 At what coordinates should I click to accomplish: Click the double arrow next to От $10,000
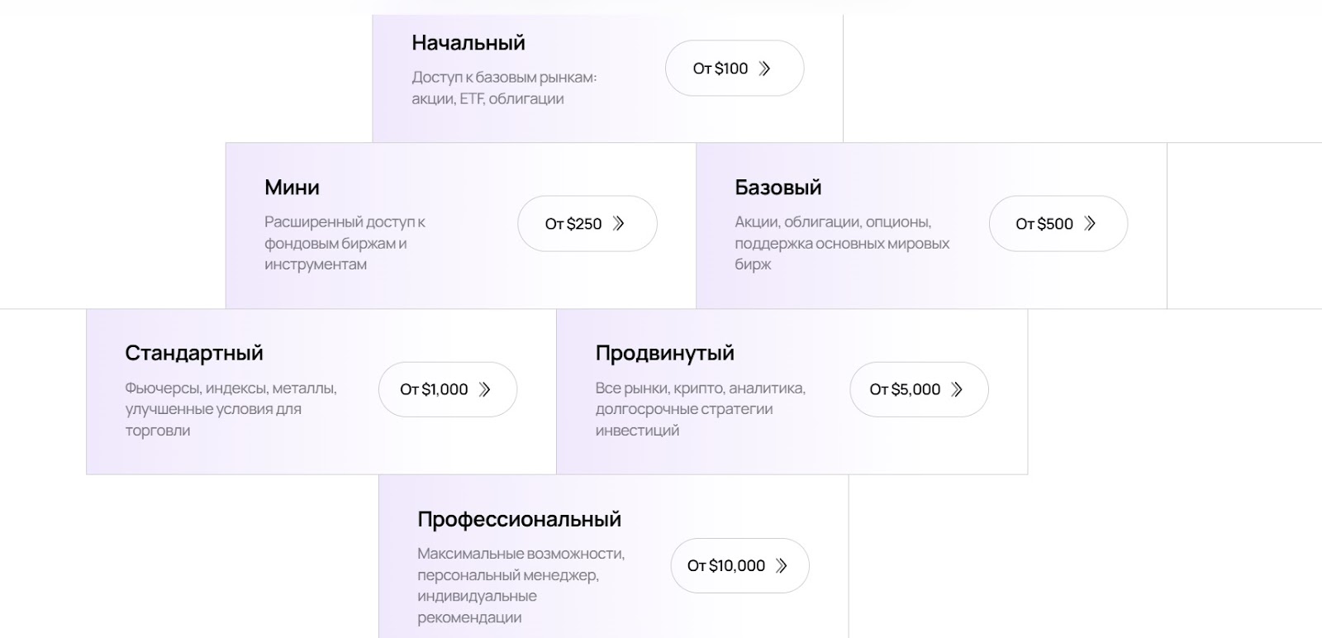[x=782, y=566]
